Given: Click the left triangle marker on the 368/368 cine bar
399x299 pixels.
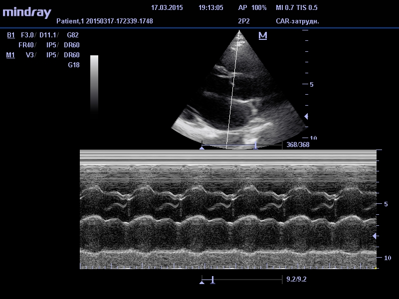Looking at the screenshot, I should point(202,148).
